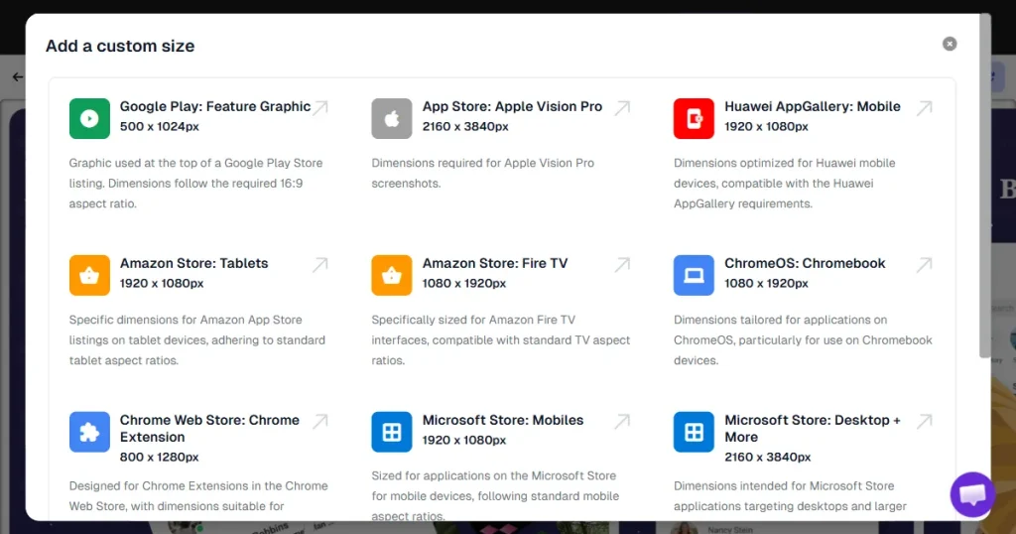Screen dimensions: 1016x534
Task: Click the Huawei AppGallery requirements description
Action: coord(785,184)
